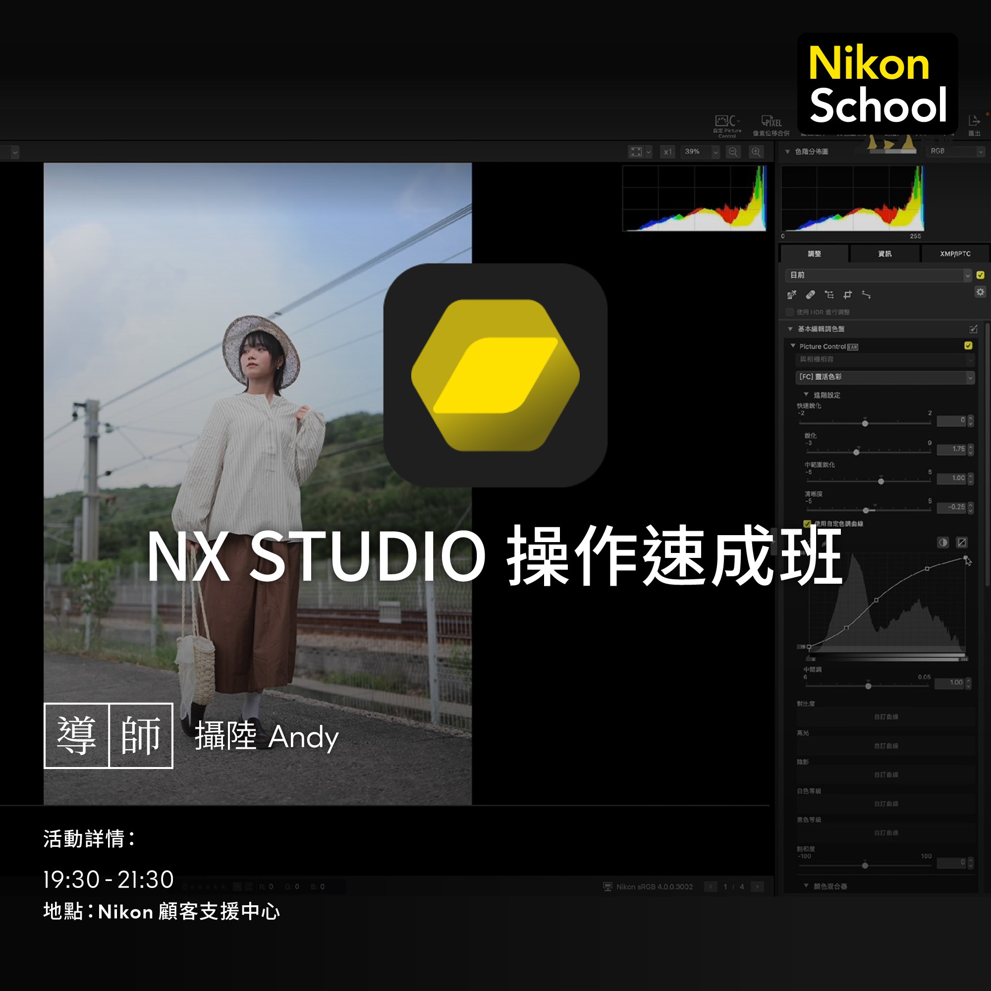Click the Nikon sRGB 4.0.0.3002 profile label
This screenshot has height=991, width=991.
tap(655, 887)
